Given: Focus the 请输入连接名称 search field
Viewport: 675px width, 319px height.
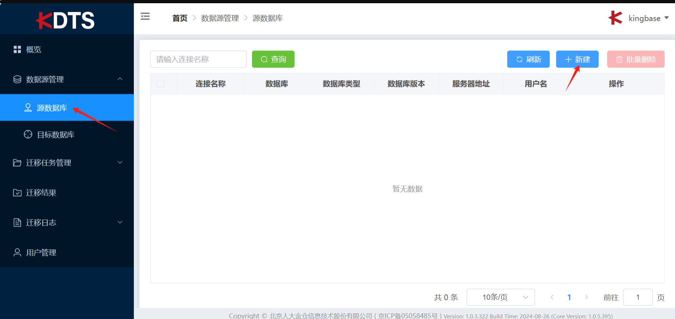Looking at the screenshot, I should (198, 59).
